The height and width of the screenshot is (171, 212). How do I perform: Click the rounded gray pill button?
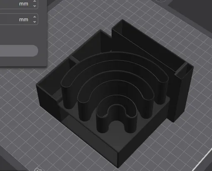pyautogui.click(x=19, y=51)
